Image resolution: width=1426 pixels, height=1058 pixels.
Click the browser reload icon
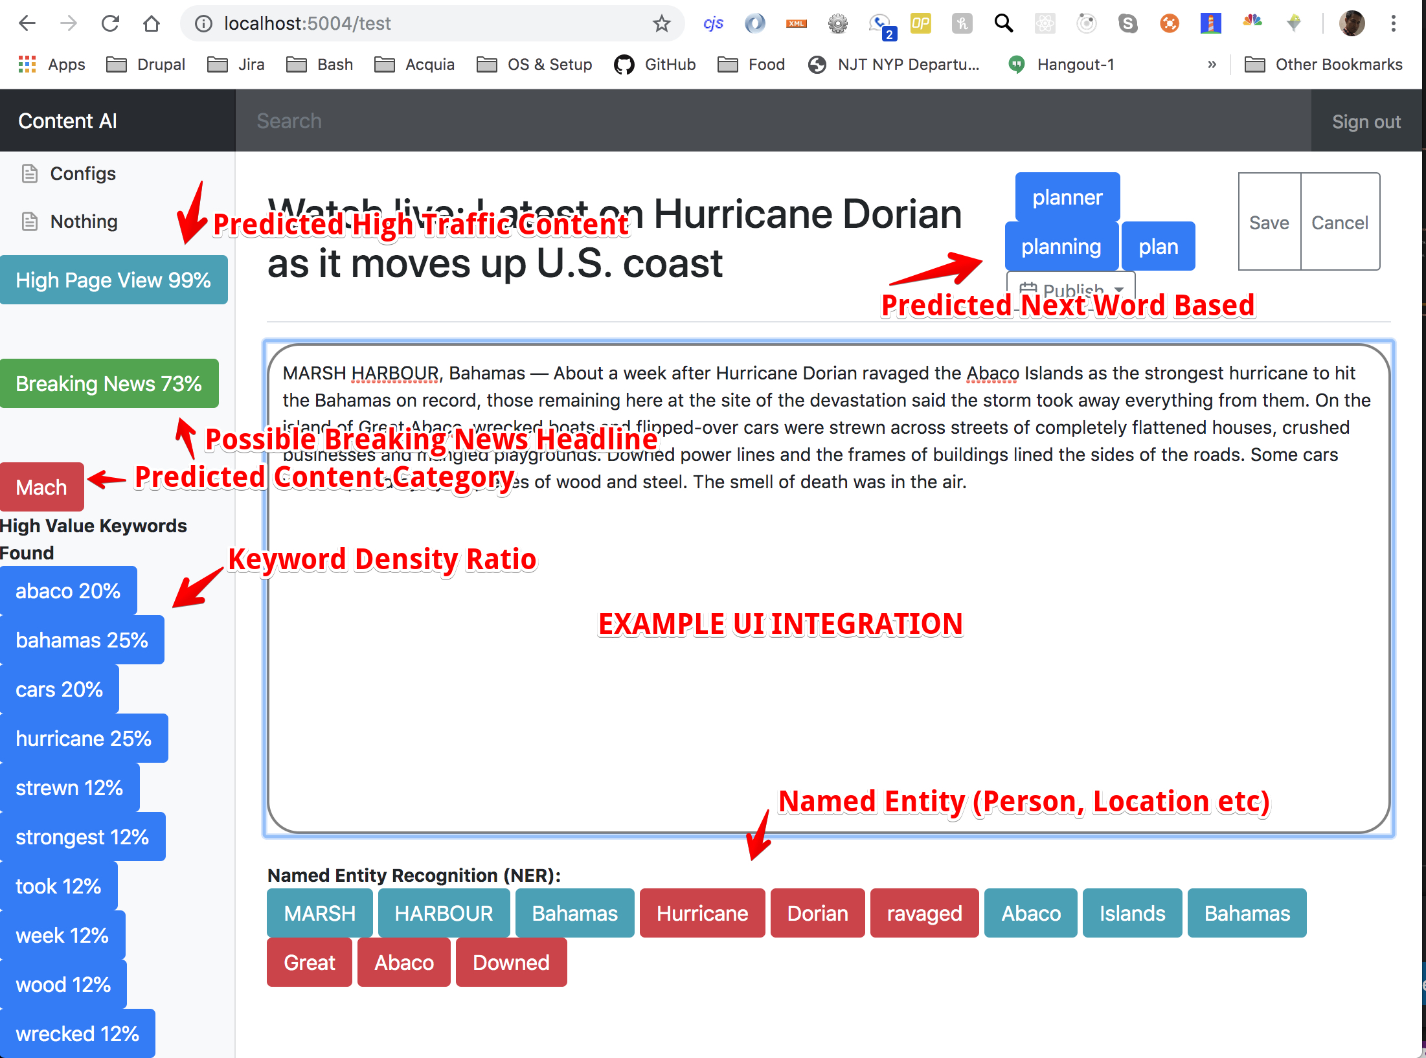(x=111, y=24)
